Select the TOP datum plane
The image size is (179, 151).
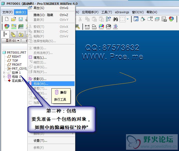click(15, 60)
